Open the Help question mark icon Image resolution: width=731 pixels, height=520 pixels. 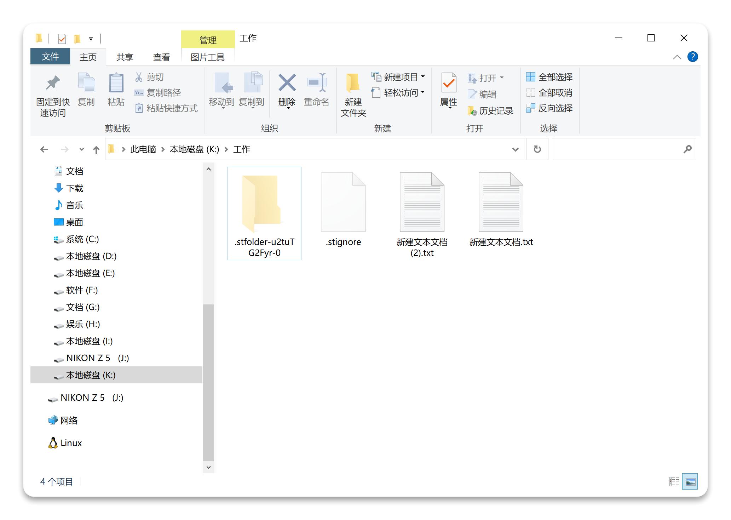[x=692, y=57]
